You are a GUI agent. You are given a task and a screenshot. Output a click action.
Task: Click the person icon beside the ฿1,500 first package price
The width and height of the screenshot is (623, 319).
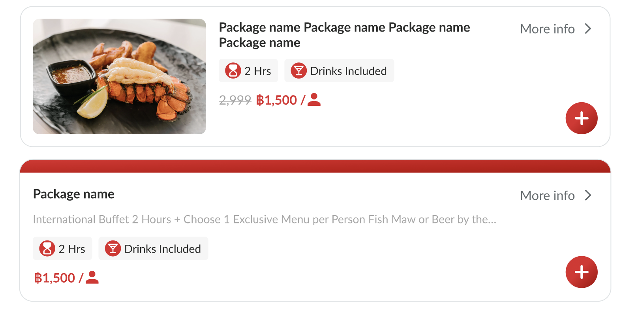click(x=314, y=100)
